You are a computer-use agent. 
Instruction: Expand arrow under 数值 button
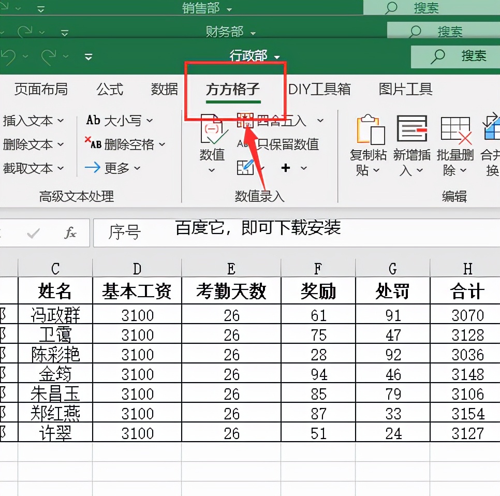click(x=212, y=170)
